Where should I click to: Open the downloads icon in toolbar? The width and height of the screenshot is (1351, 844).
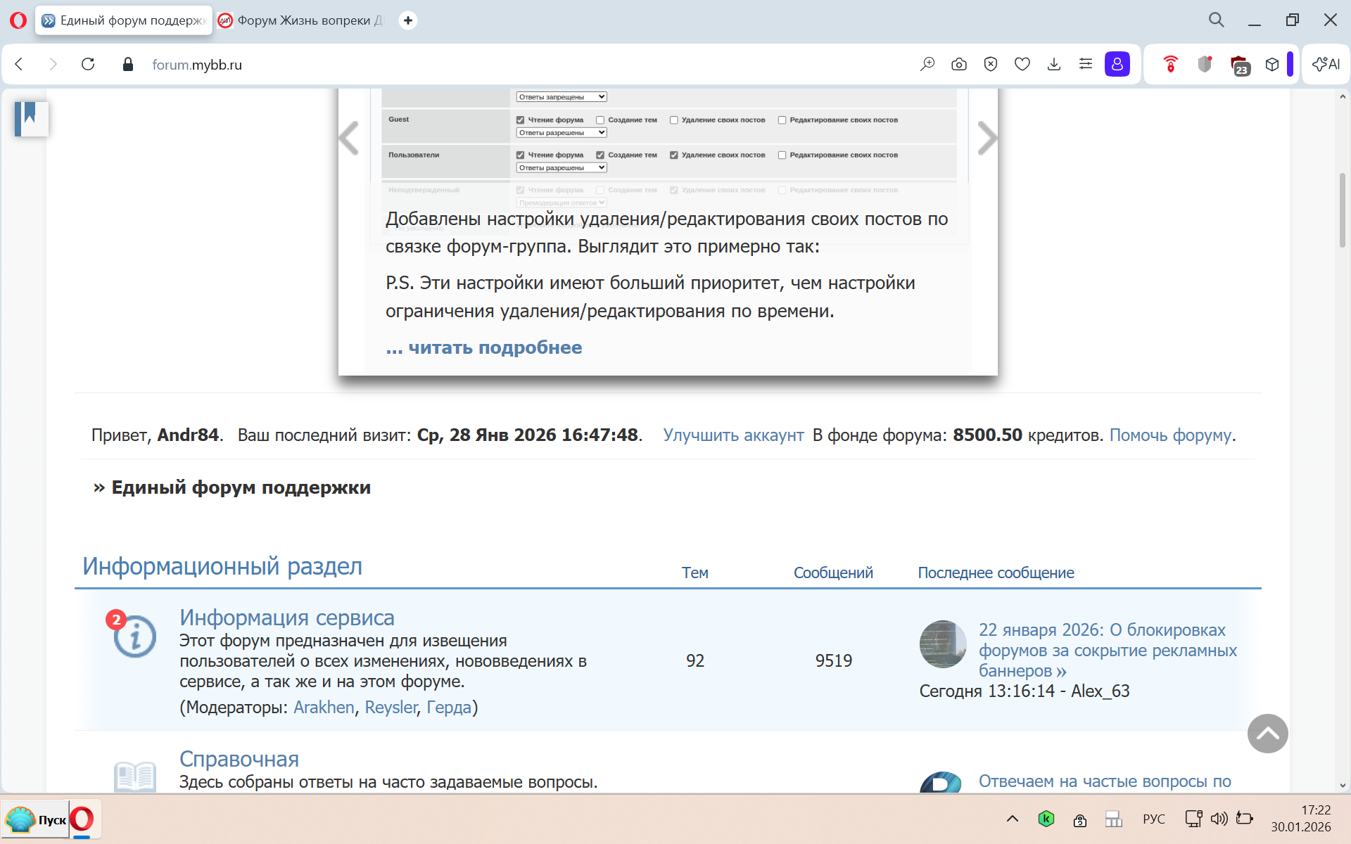pyautogui.click(x=1053, y=65)
